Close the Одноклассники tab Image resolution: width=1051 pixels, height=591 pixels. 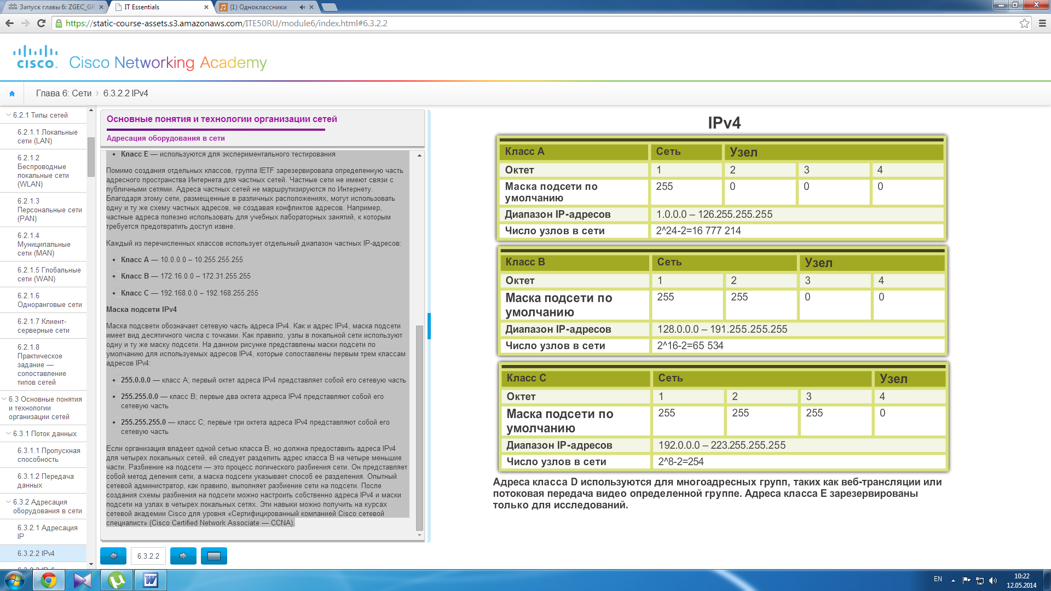pos(311,7)
